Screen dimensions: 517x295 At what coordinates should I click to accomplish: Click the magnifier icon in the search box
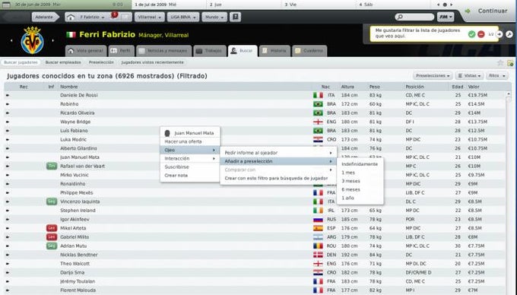coord(400,17)
